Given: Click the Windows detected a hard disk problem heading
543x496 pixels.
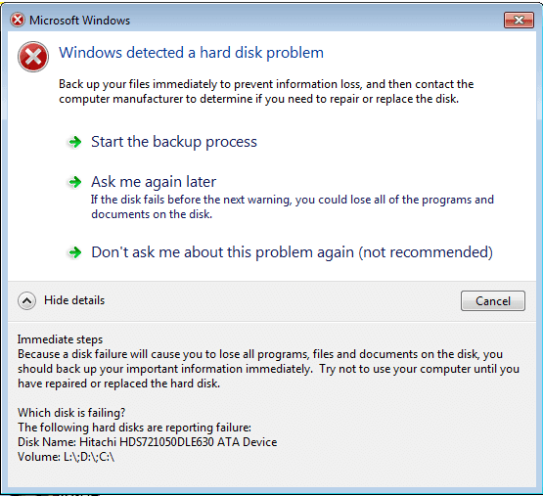Looking at the screenshot, I should click(191, 53).
